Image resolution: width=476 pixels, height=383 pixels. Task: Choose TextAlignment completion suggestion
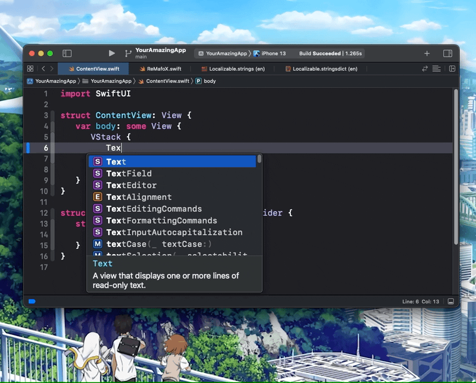tap(139, 197)
